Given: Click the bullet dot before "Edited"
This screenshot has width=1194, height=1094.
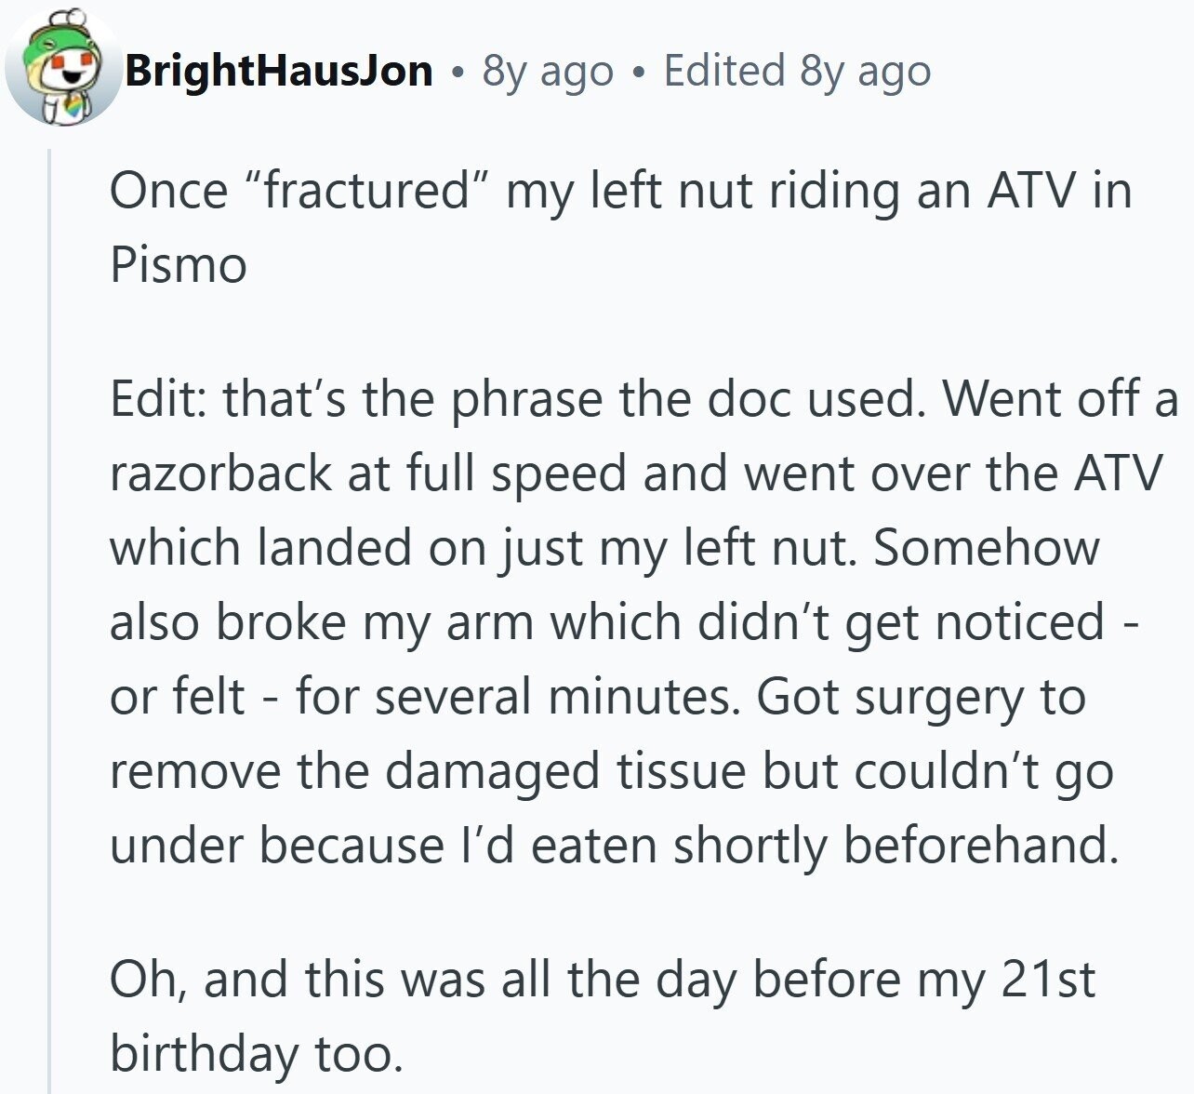Looking at the screenshot, I should [x=638, y=73].
